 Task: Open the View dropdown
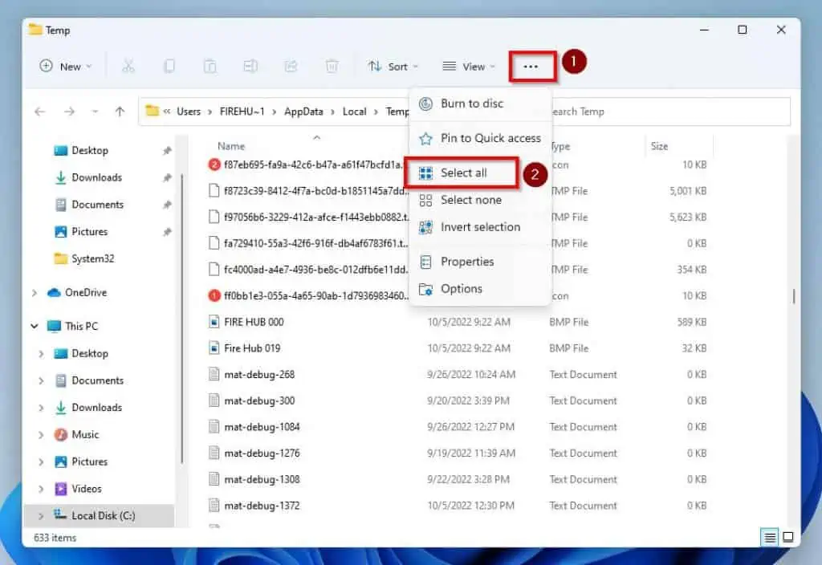click(x=469, y=67)
